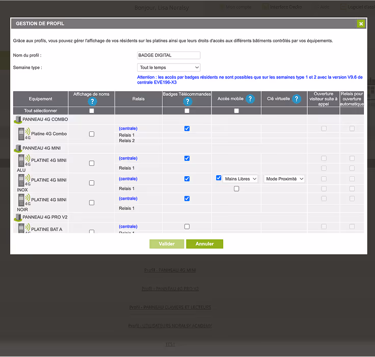Edit the Nom du profil field

(x=169, y=56)
